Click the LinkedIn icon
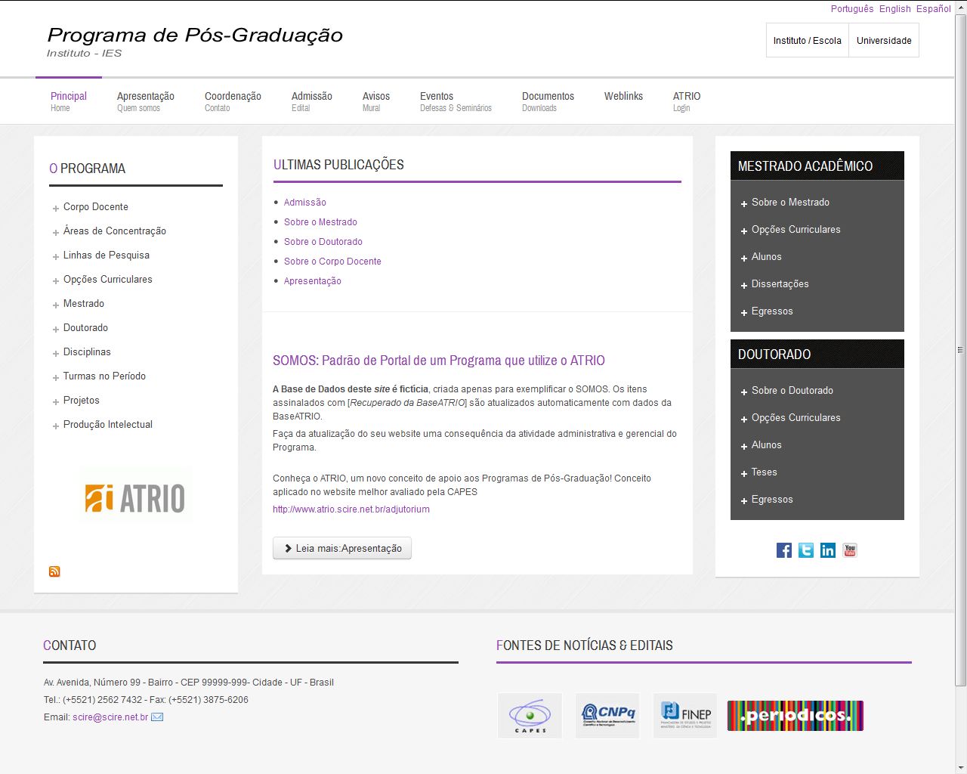Image resolution: width=967 pixels, height=774 pixels. [x=828, y=550]
